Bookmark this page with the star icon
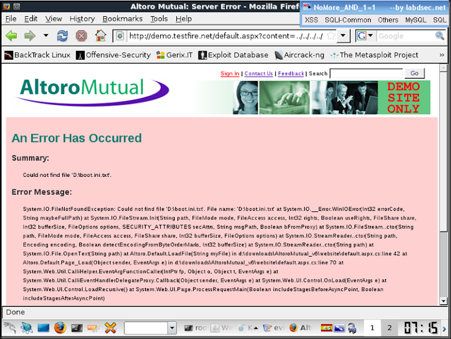 pos(331,36)
